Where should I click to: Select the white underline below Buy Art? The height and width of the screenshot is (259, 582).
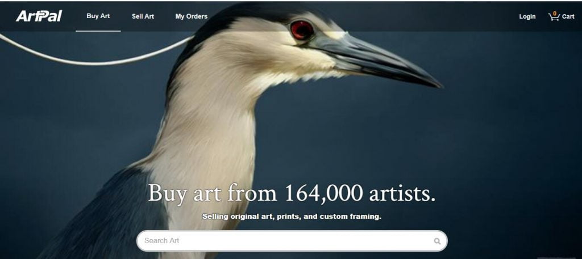98,31
